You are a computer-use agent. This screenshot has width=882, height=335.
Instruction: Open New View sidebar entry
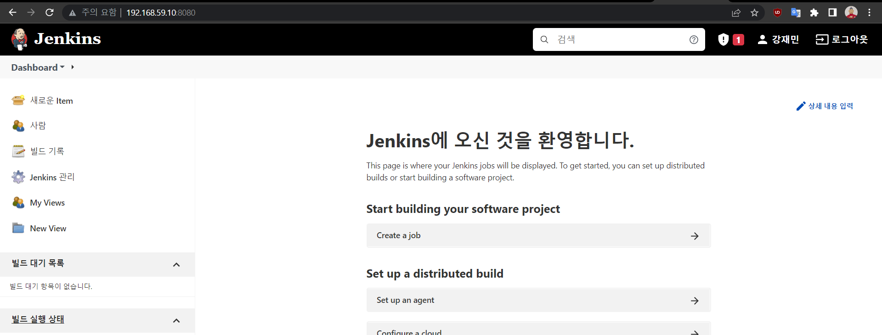48,229
